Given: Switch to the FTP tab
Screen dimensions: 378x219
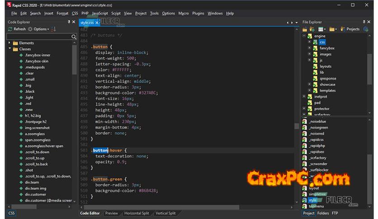Looking at the screenshot, I should pos(335,213).
